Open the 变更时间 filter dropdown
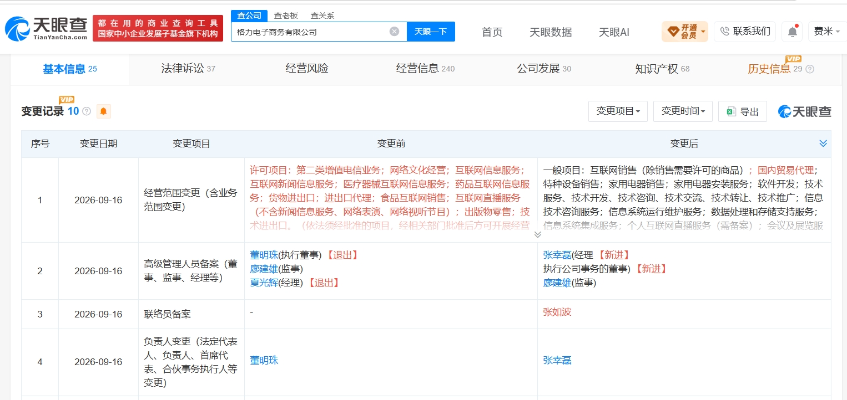Viewport: 847px width, 400px height. [x=683, y=111]
